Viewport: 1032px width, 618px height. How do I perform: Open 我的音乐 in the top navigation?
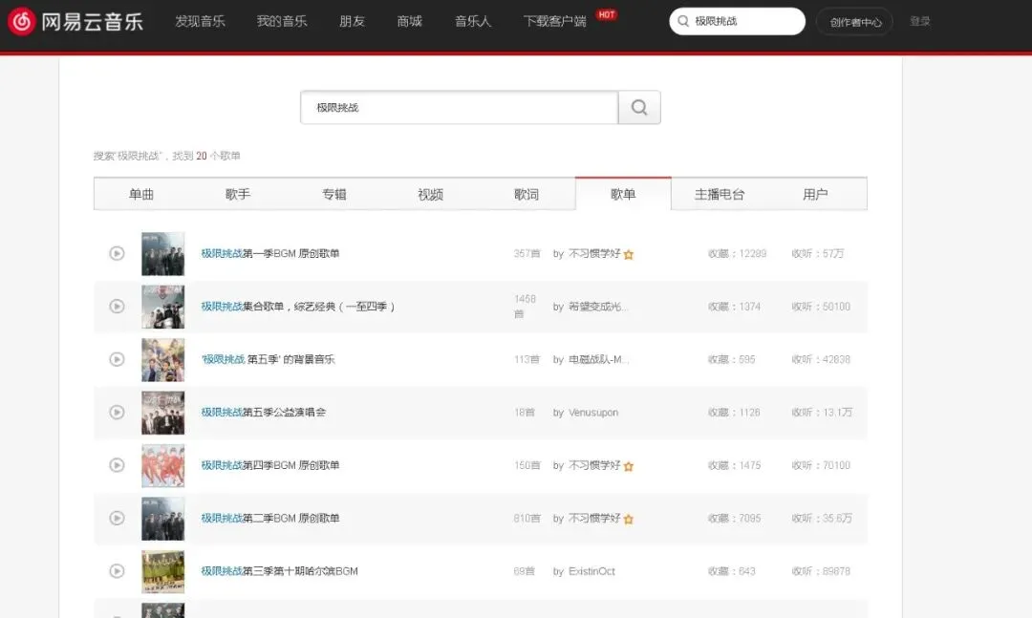tap(282, 21)
